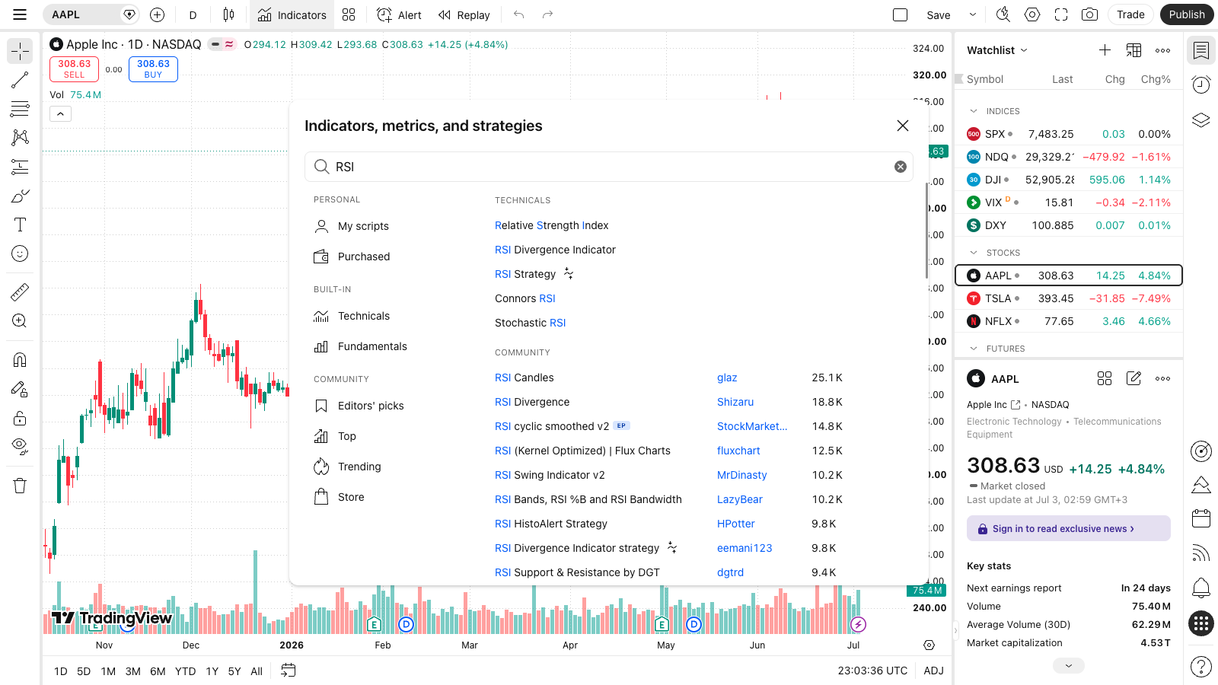Create an Alert from toolbar

click(x=399, y=14)
